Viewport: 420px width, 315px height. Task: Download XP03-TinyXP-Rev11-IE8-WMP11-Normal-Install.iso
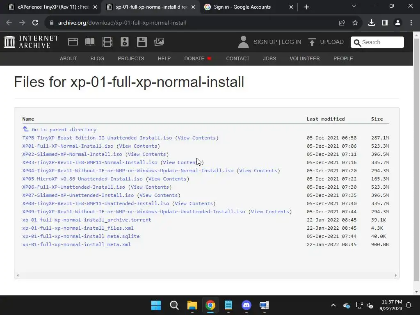[90, 162]
